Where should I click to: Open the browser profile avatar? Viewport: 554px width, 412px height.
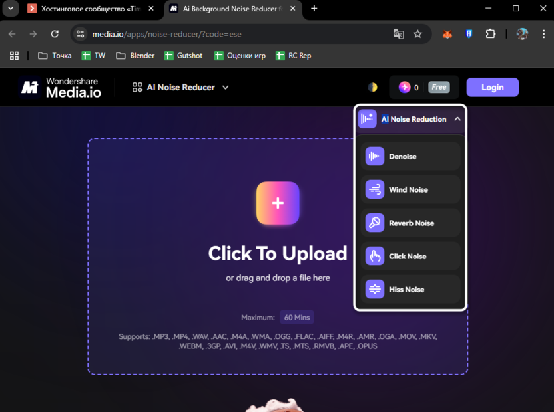coord(522,34)
